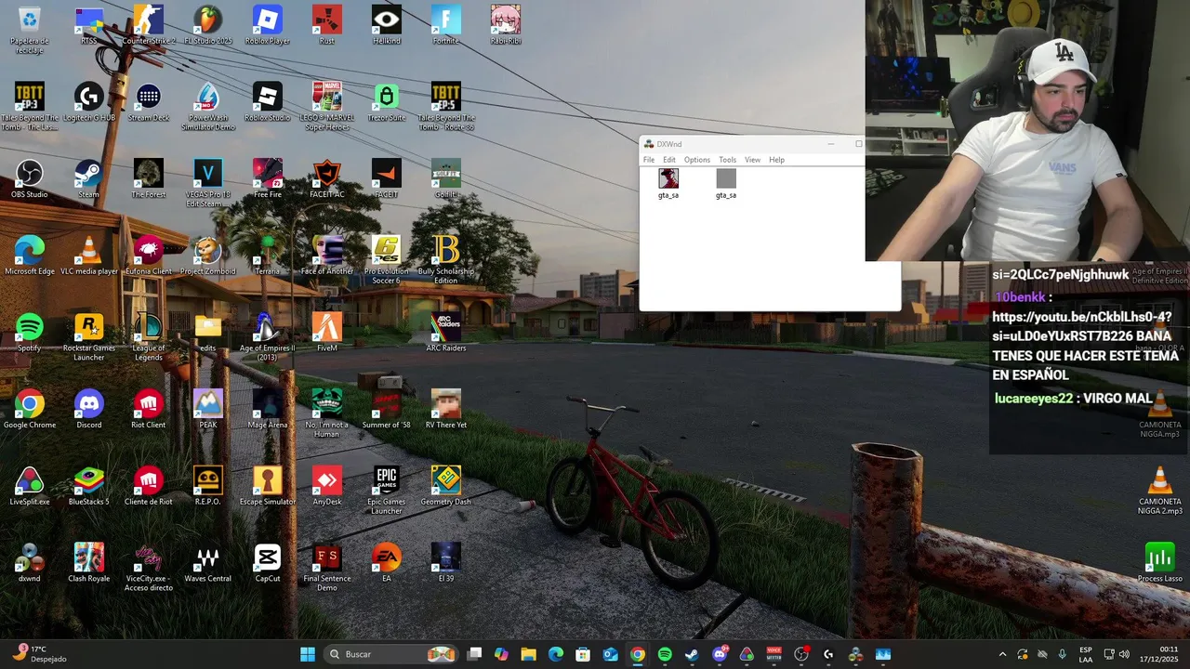Open Options menu in DXWnd
This screenshot has width=1190, height=669.
(x=697, y=160)
